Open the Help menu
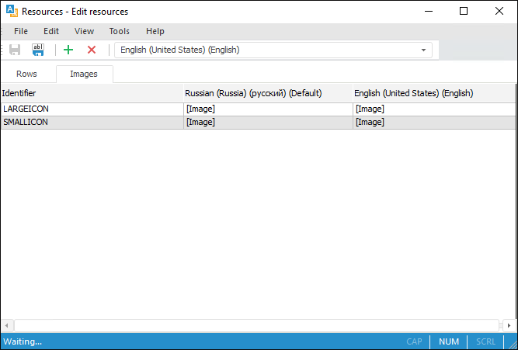The image size is (518, 350). point(155,31)
